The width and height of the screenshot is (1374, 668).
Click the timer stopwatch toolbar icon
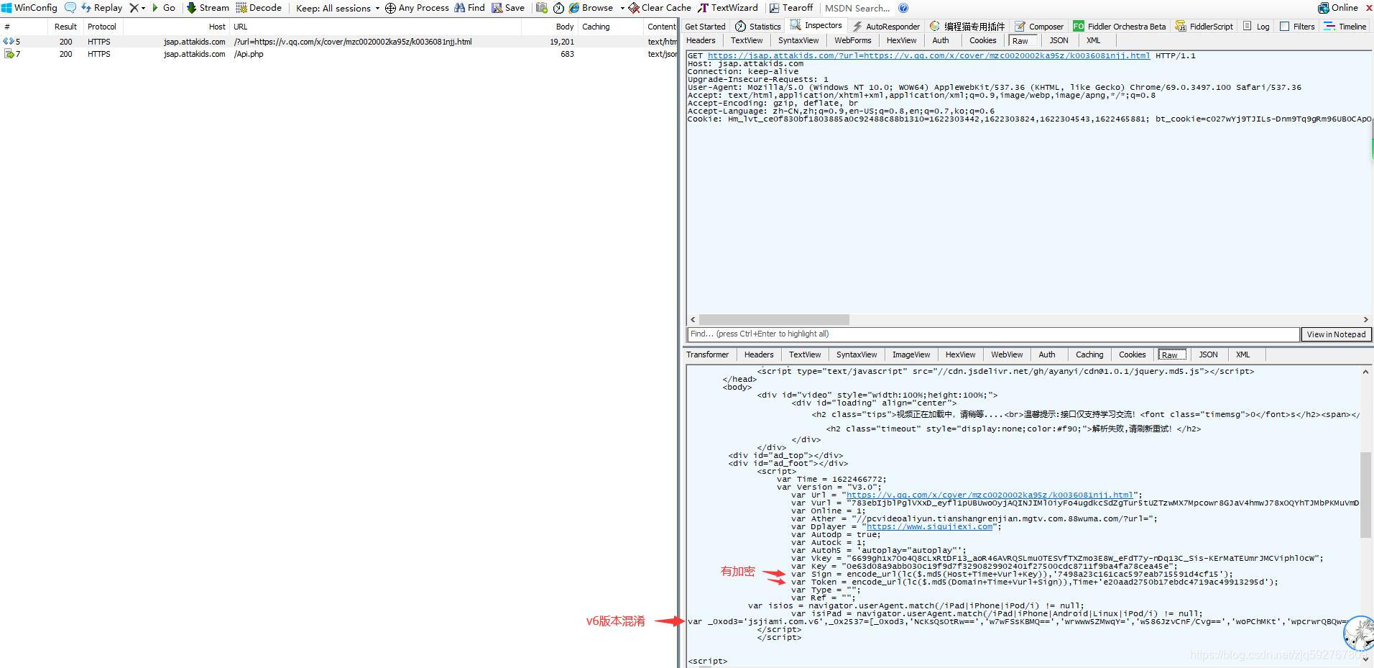[x=558, y=8]
